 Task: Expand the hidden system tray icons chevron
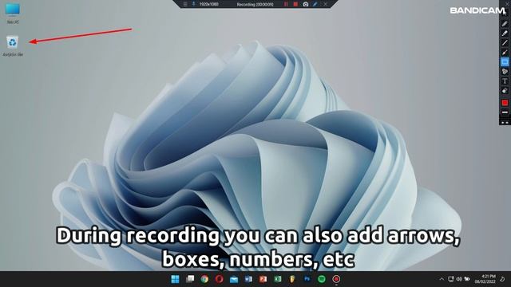point(442,279)
